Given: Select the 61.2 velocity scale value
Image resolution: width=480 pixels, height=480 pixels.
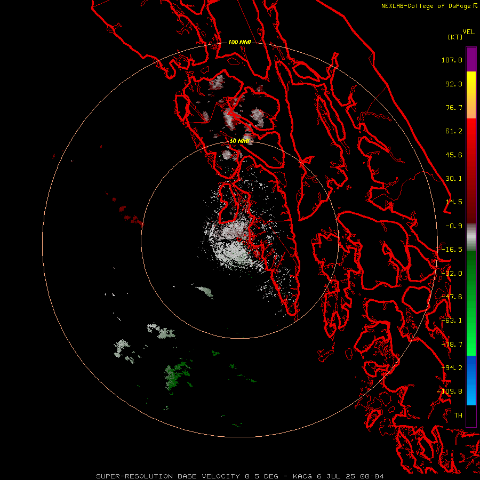Looking at the screenshot, I should coord(454,131).
